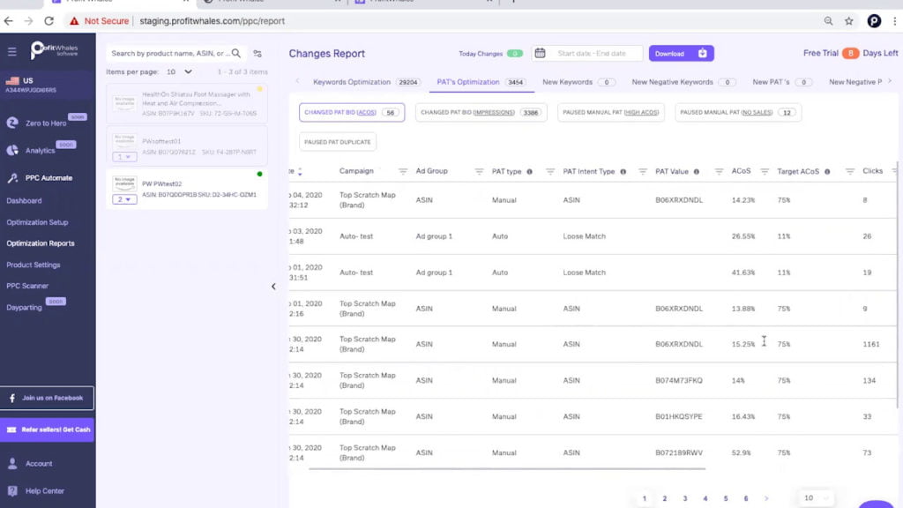Show info for PAT Intent Type column
The image size is (903, 508).
pos(623,172)
